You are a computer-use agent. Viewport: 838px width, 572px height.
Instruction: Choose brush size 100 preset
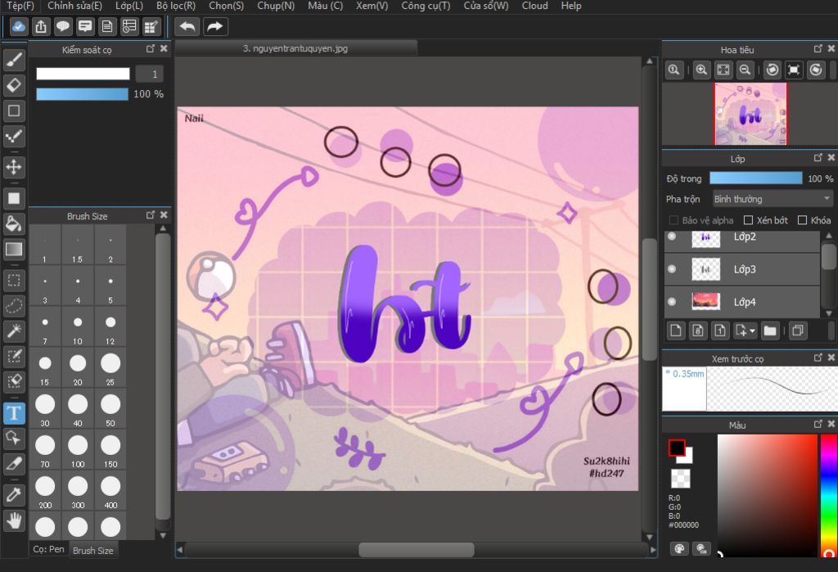[78, 451]
